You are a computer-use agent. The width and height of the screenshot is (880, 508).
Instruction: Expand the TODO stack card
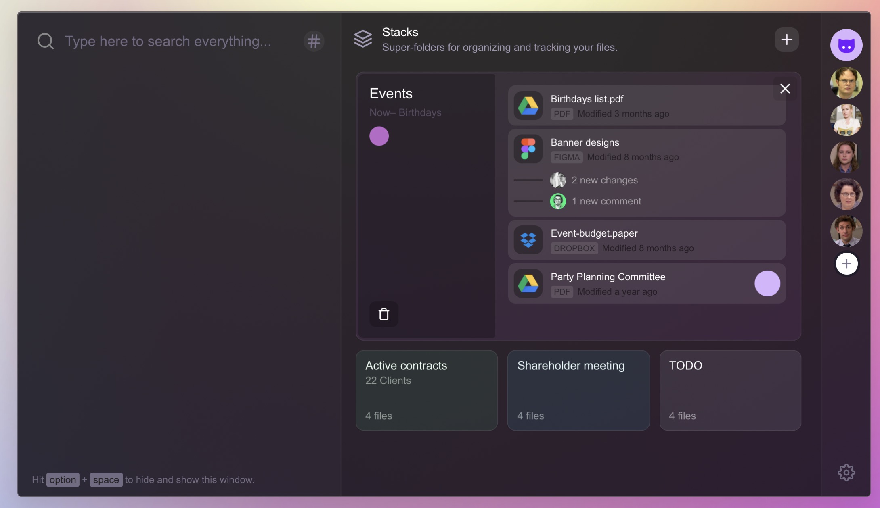[x=730, y=390]
